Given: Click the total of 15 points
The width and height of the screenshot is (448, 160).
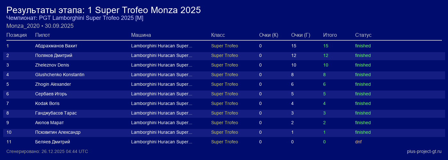Looking at the screenshot, I should (326, 46).
